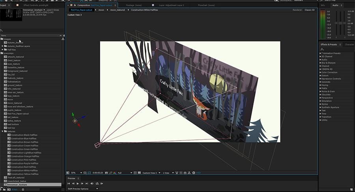This screenshot has height=192, width=355.
Task: Click the moon breadcrumb in composition navigator
Action: coord(101,10)
